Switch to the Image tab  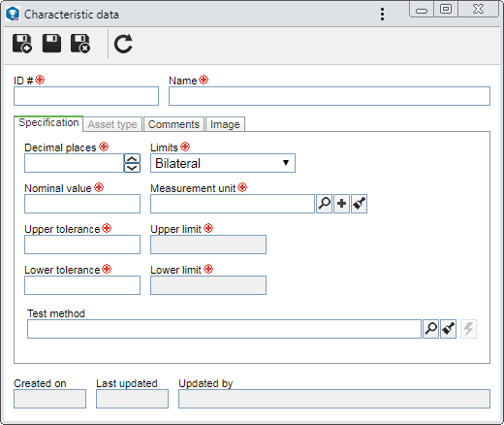[225, 124]
